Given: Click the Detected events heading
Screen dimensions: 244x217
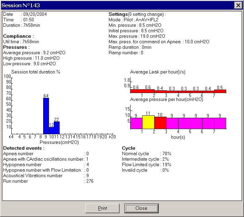Looking at the screenshot, I should point(24,148).
